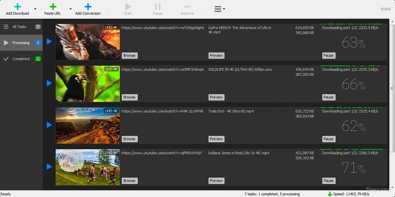Click blue play arrow beside Wildlife task
This screenshot has height=197, width=395.
(49, 83)
